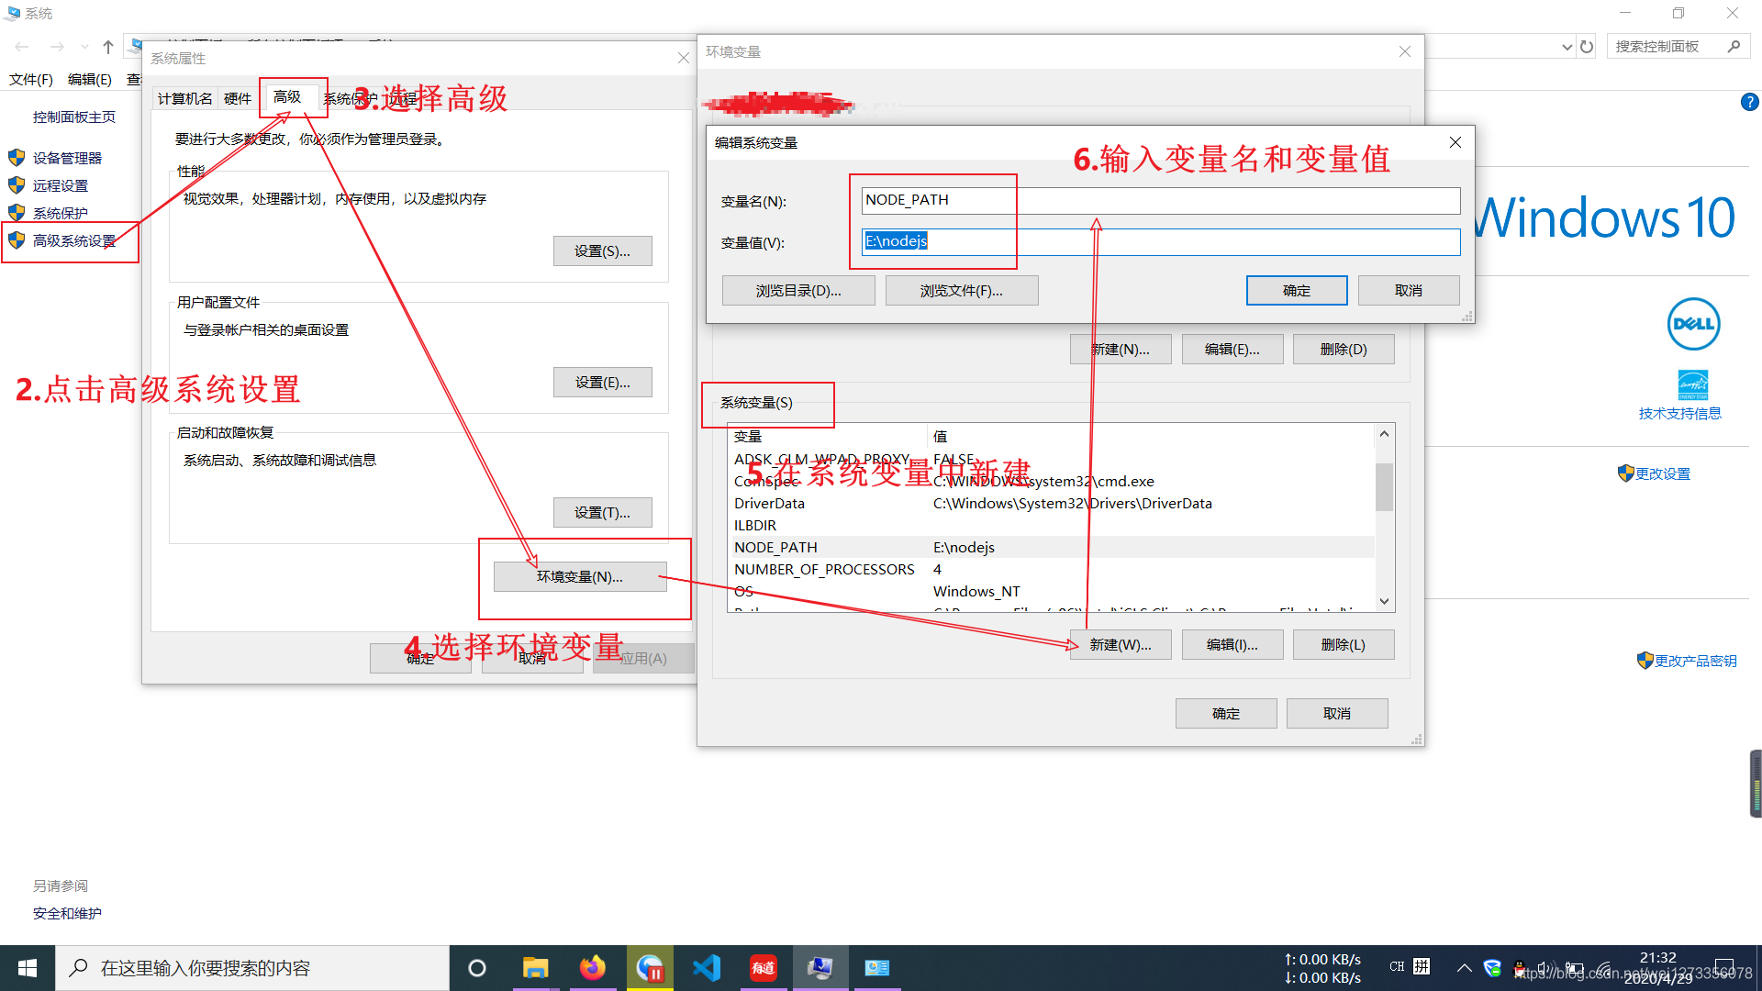Show hidden tray icons chevron
This screenshot has width=1762, height=991.
pyautogui.click(x=1464, y=968)
